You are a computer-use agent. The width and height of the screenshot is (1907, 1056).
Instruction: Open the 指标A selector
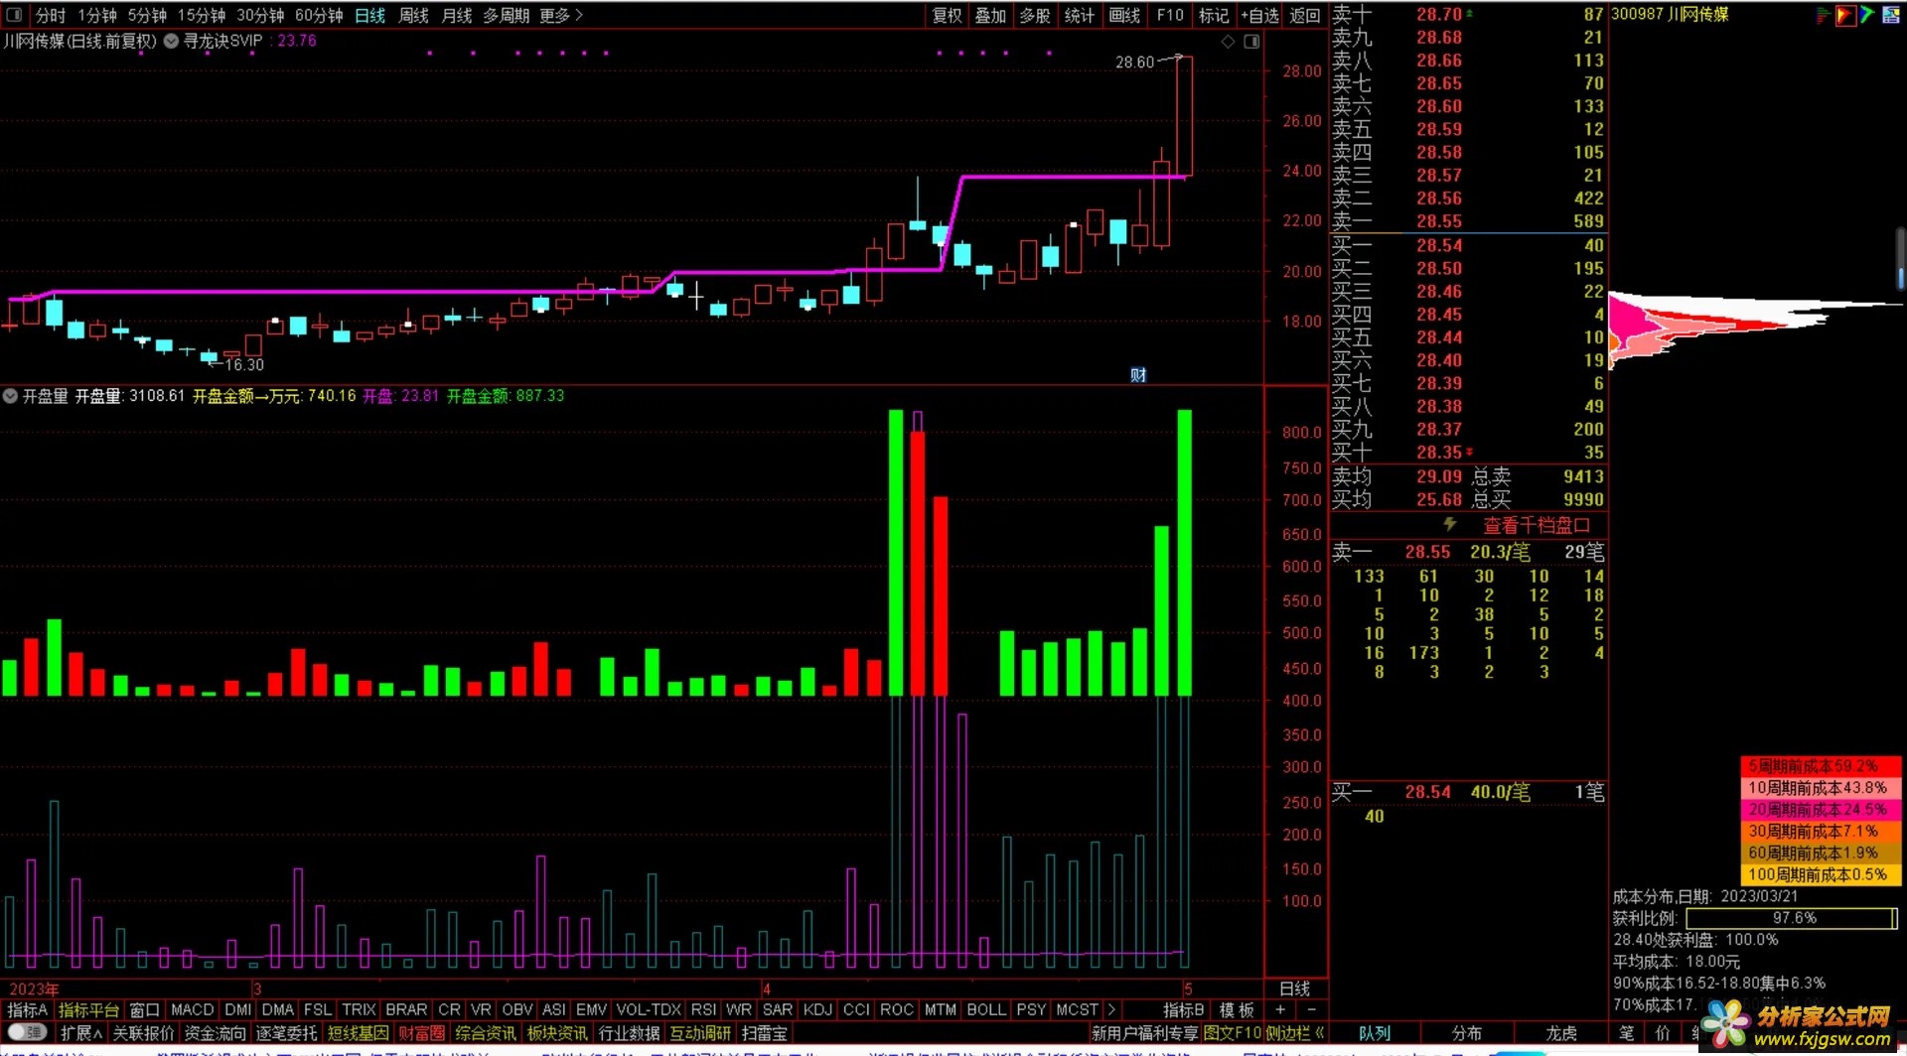tap(28, 1009)
